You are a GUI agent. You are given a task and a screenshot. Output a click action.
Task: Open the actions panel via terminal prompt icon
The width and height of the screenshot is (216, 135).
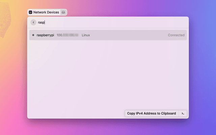click(x=183, y=113)
